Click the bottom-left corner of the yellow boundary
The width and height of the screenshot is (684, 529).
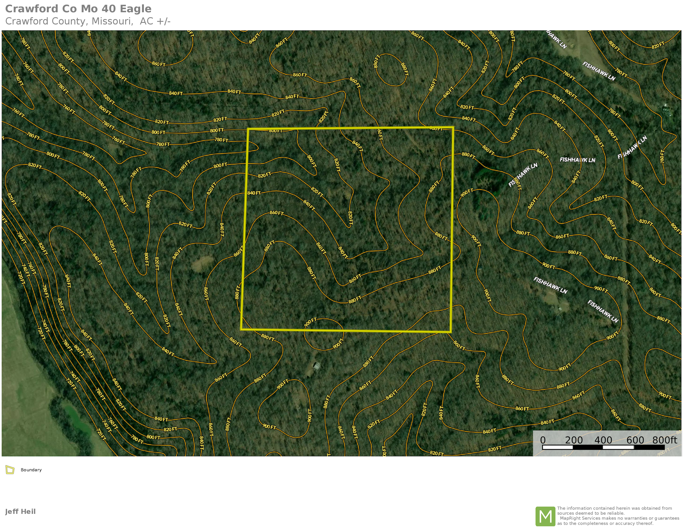click(x=242, y=329)
